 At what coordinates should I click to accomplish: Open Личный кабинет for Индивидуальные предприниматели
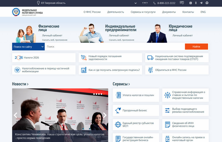tap(119, 36)
